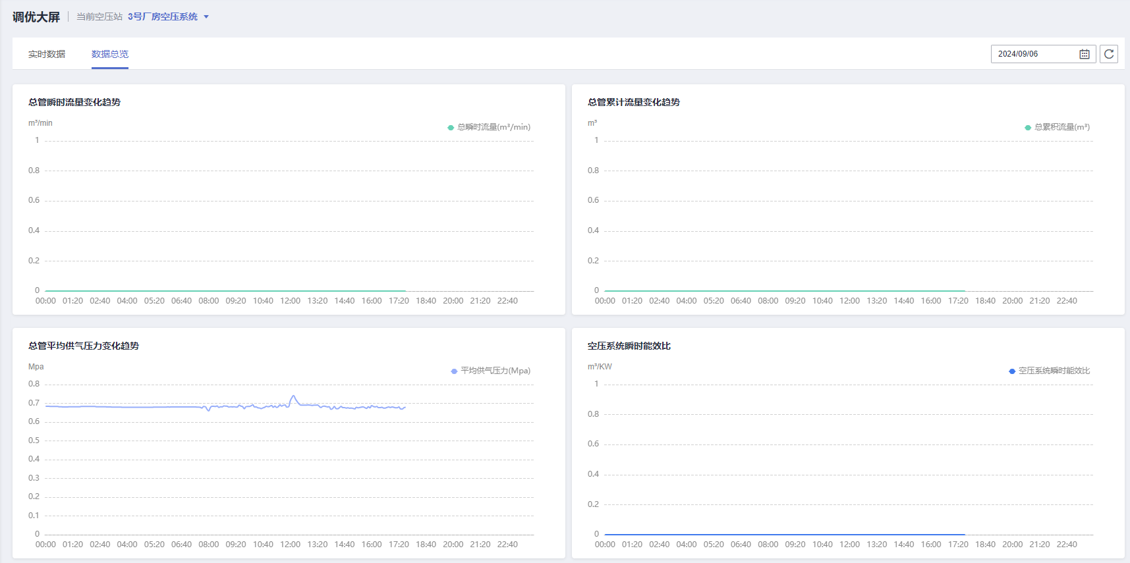Open the calendar date picker icon

click(x=1084, y=54)
